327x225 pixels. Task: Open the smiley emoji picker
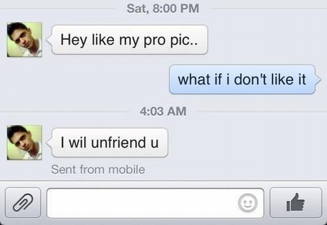pyautogui.click(x=247, y=203)
